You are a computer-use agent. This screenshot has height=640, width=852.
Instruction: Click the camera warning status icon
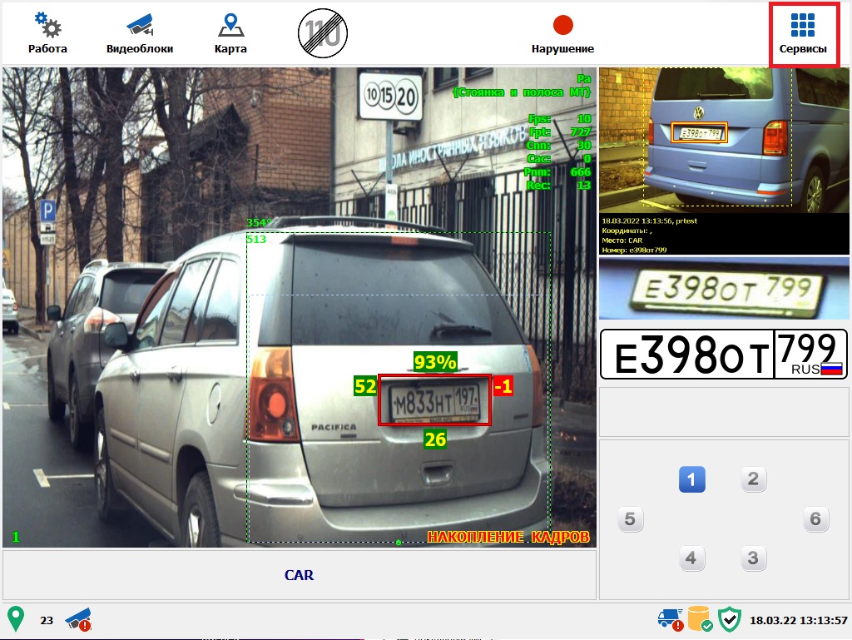(x=78, y=619)
